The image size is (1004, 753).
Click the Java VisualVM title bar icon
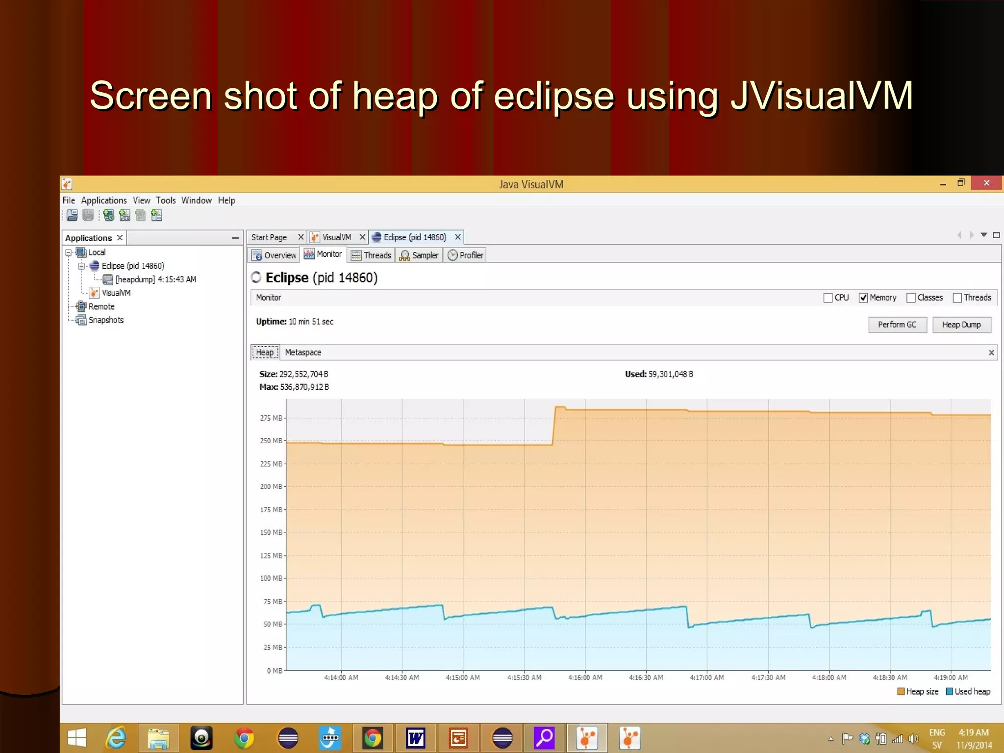pos(67,184)
